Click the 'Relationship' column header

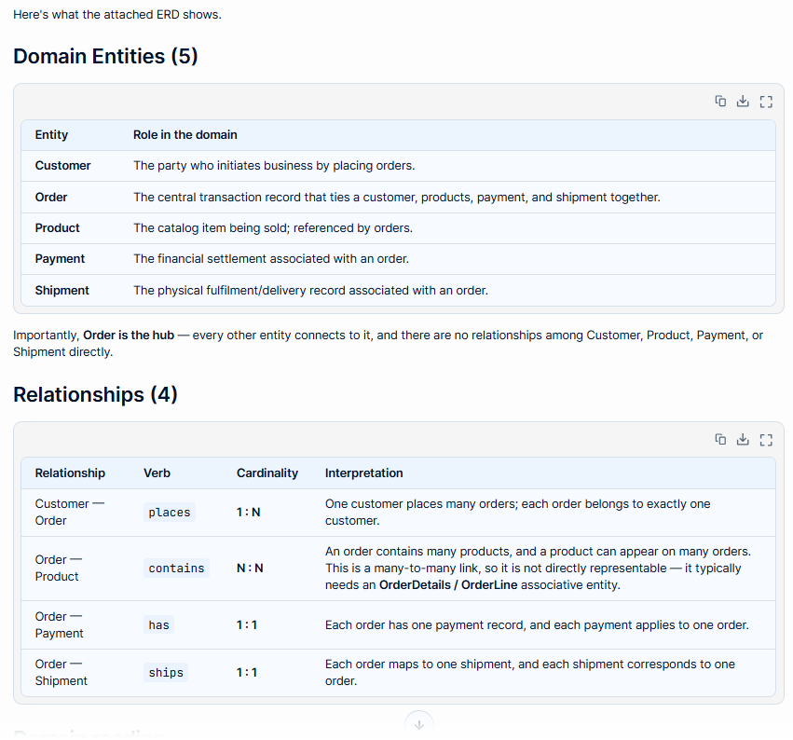(70, 473)
